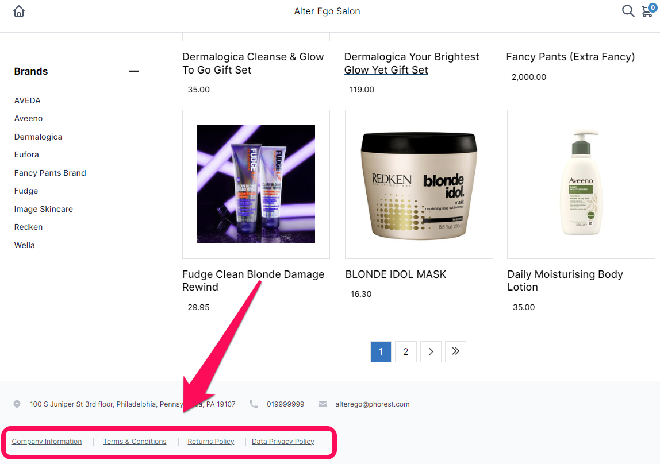Click the salon address in footer
Screen dimensions: 660x464
point(133,404)
